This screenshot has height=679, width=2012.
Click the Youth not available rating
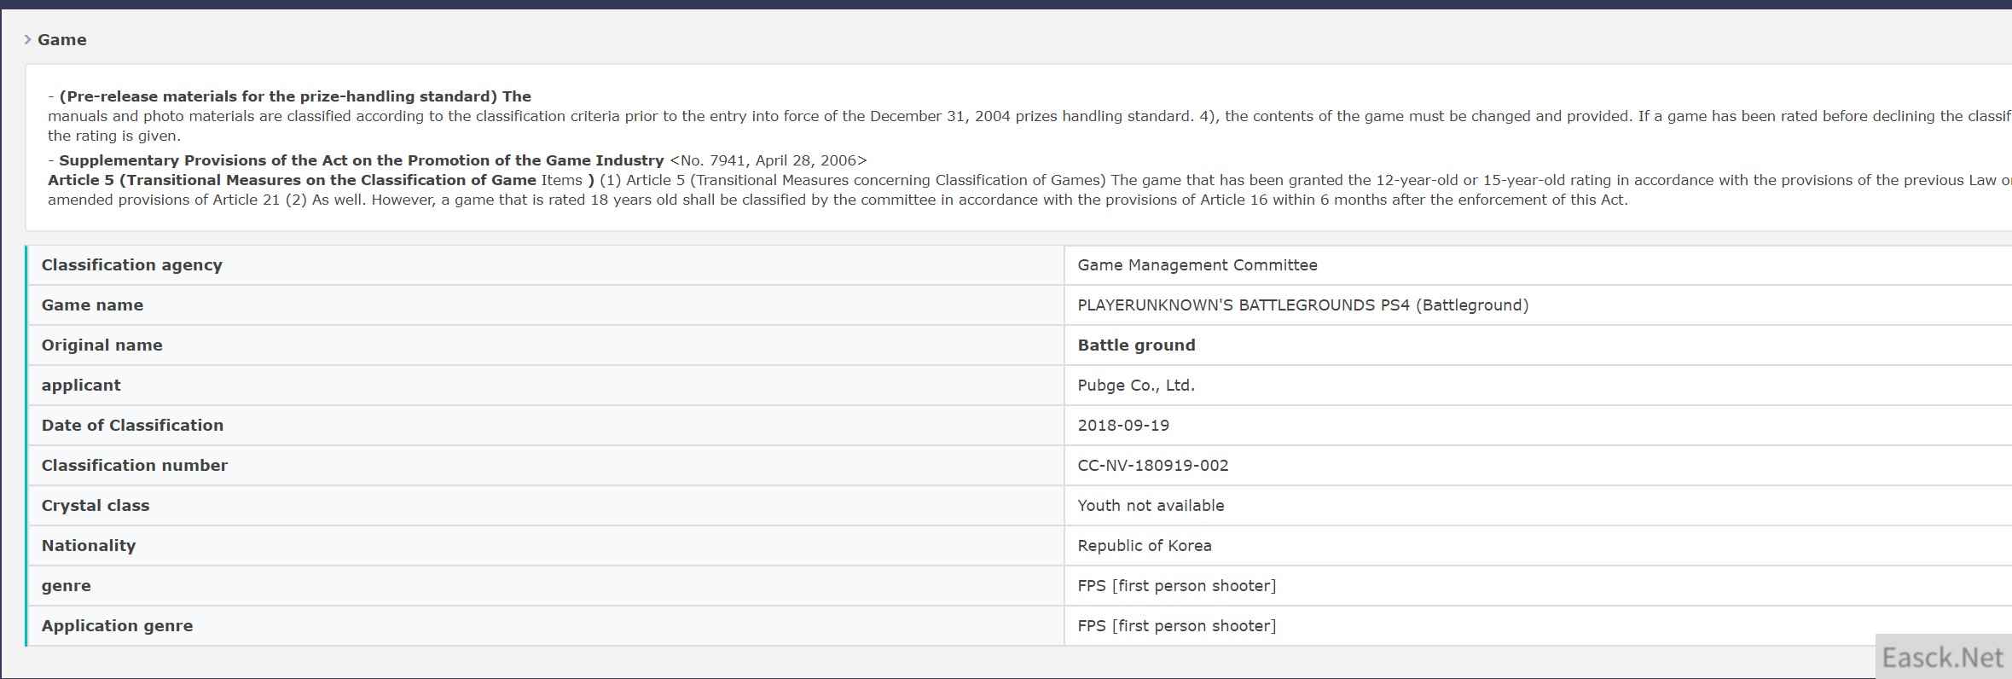coord(1151,506)
